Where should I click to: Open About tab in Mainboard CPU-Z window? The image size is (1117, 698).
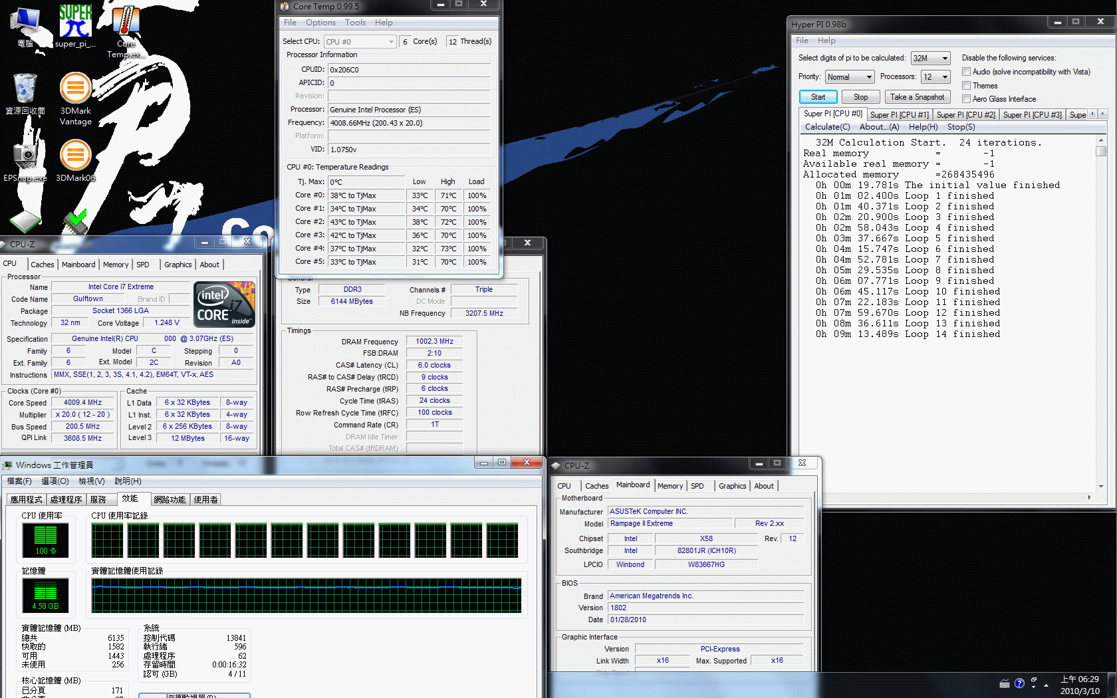764,486
